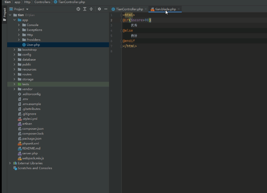Toggle code fold at the <html> line
The height and width of the screenshot is (193, 267).
(122, 15)
